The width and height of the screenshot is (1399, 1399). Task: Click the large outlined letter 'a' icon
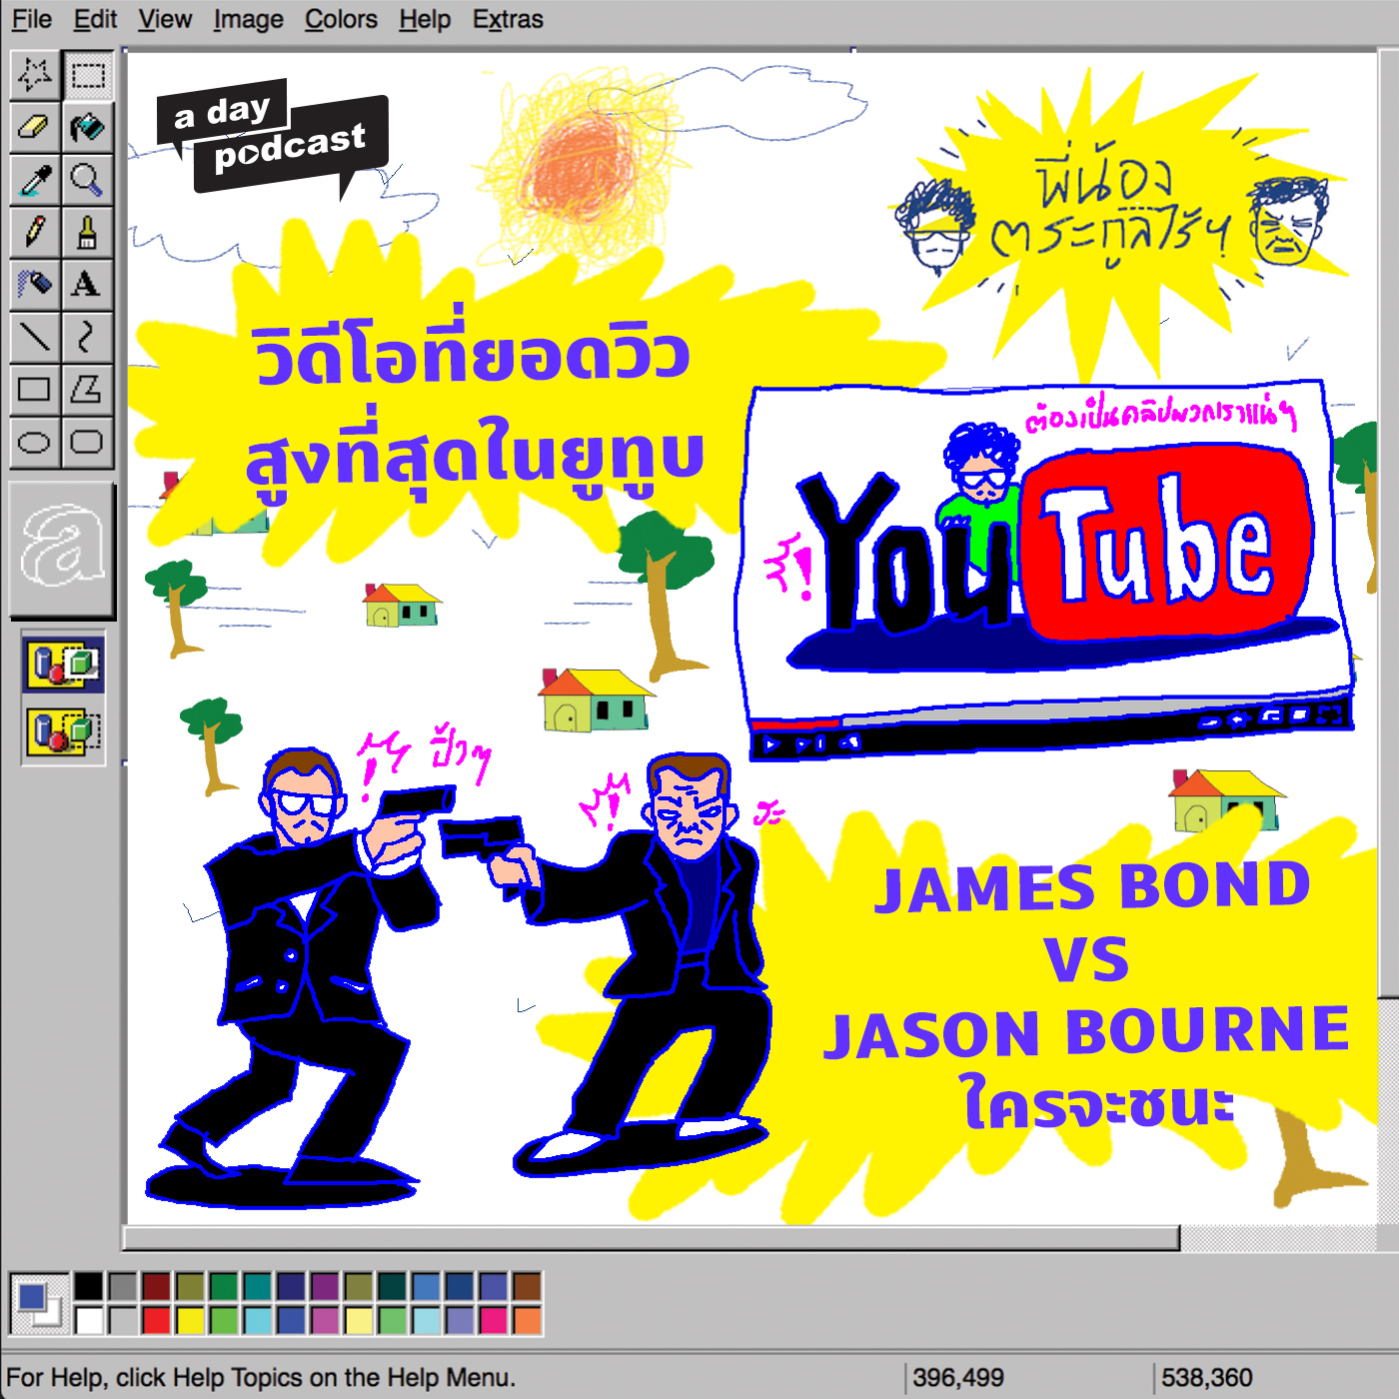(62, 549)
